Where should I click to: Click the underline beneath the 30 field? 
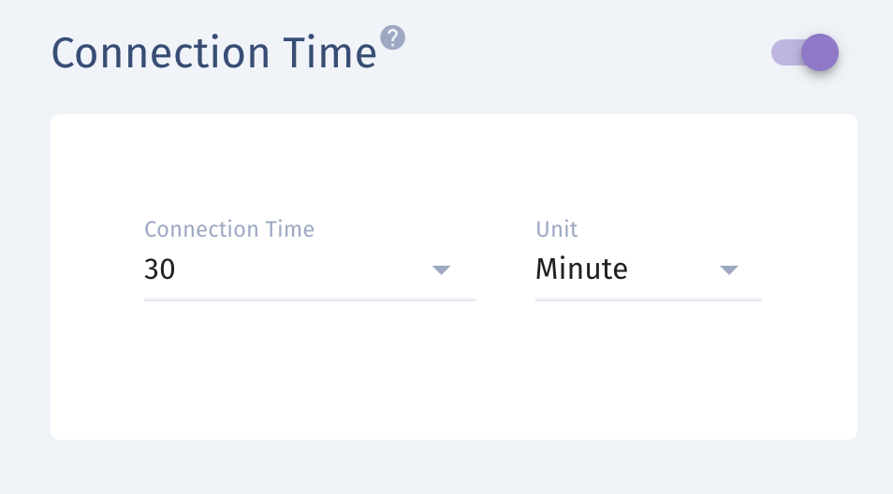pyautogui.click(x=310, y=299)
